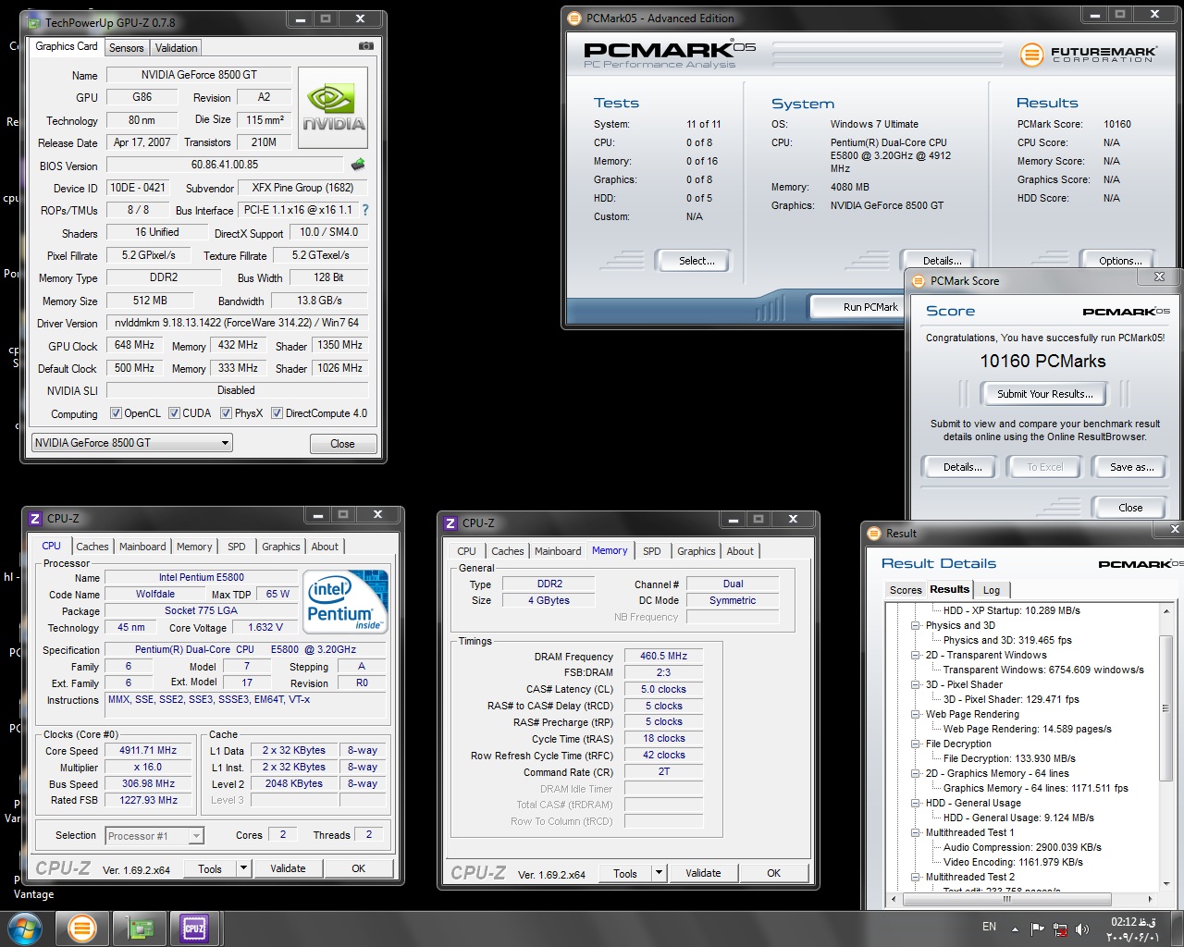1184x947 pixels.
Task: Open CPU-Z taskbar icon
Action: pyautogui.click(x=195, y=928)
